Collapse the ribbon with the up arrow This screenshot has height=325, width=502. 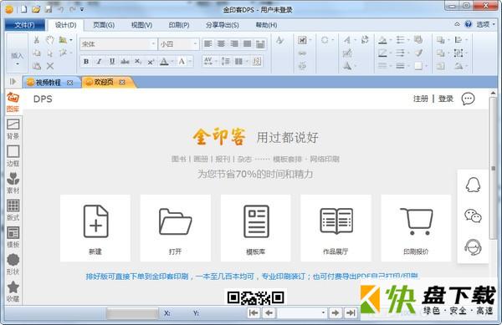(457, 24)
